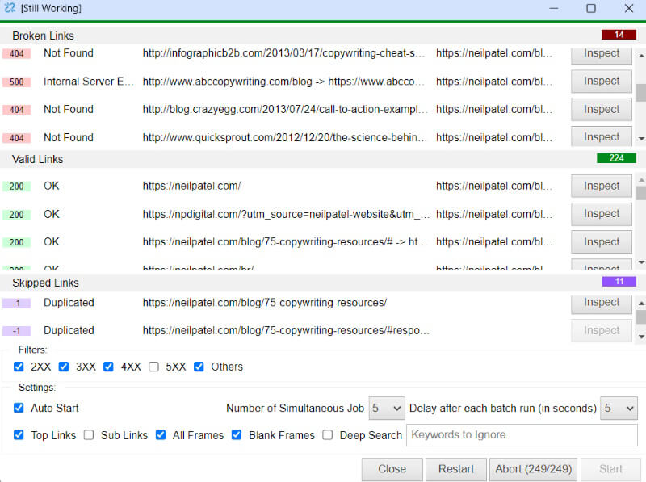
Task: Select the Duplicated #respo... URL text
Action: [286, 330]
